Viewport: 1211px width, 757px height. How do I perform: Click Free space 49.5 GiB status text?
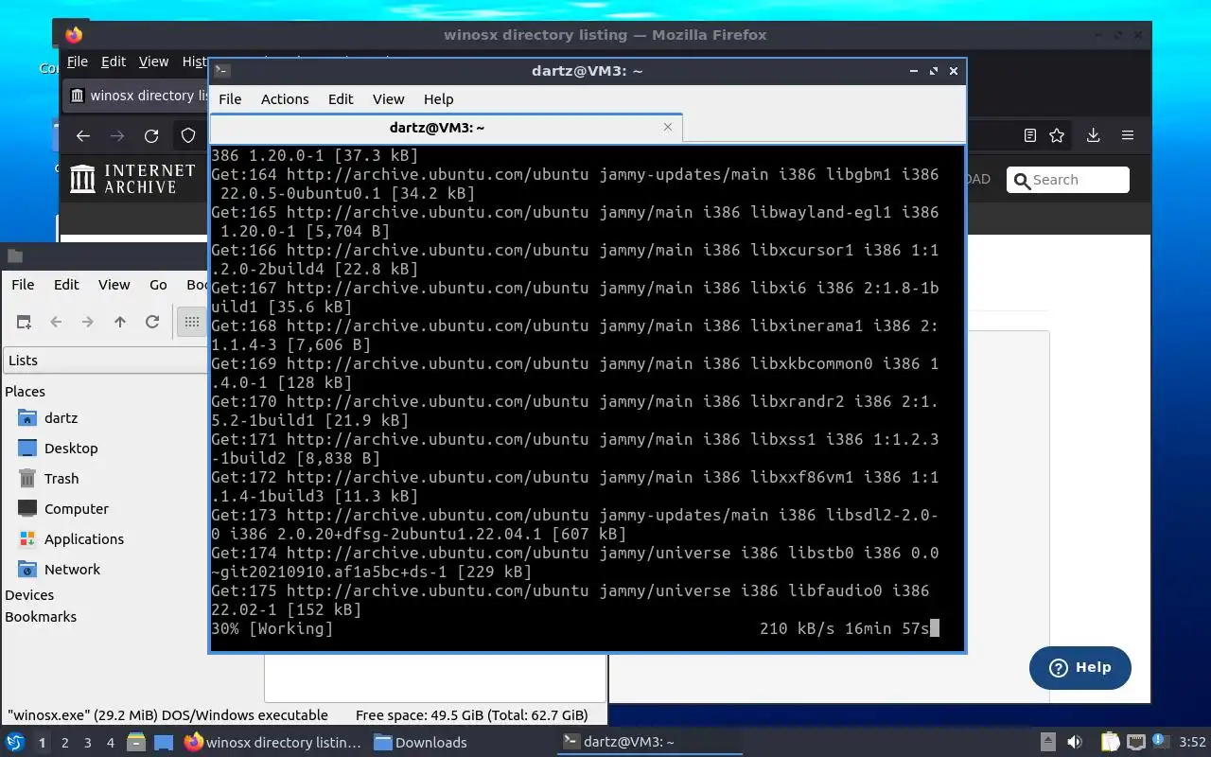click(x=471, y=715)
